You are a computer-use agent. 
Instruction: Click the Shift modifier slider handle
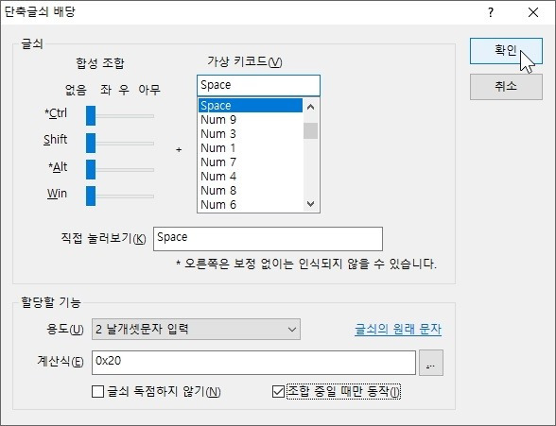click(91, 143)
